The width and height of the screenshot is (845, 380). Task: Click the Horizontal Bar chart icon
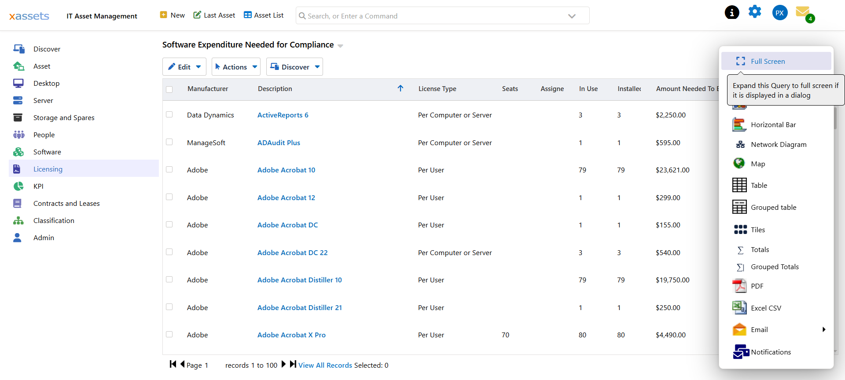coord(739,124)
